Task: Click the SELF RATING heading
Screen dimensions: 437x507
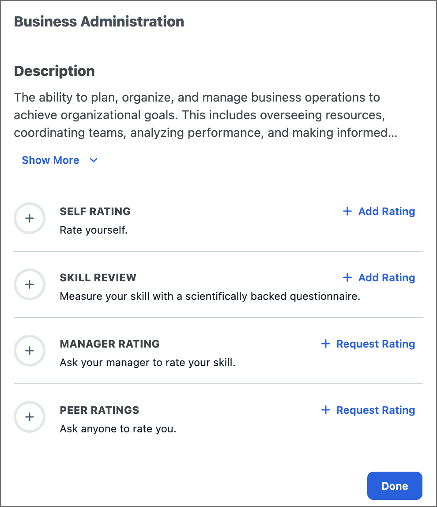Action: pyautogui.click(x=95, y=212)
